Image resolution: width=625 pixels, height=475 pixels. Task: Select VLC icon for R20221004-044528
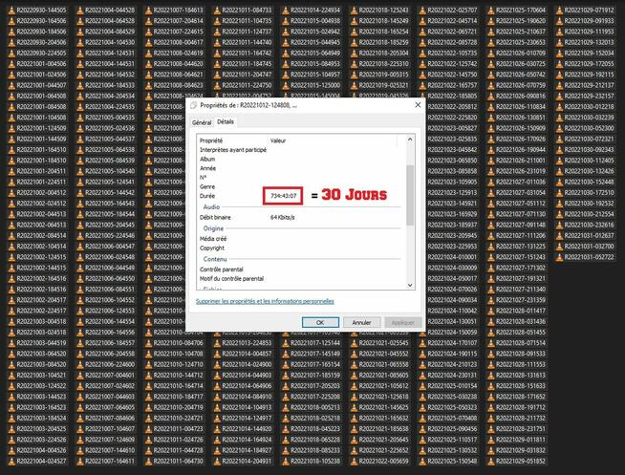[x=78, y=9]
